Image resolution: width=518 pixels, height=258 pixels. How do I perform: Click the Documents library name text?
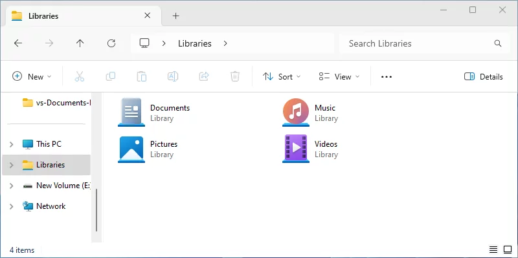[x=170, y=108]
